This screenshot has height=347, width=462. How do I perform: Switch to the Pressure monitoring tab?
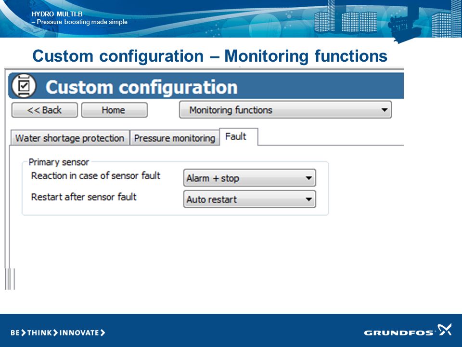[175, 138]
